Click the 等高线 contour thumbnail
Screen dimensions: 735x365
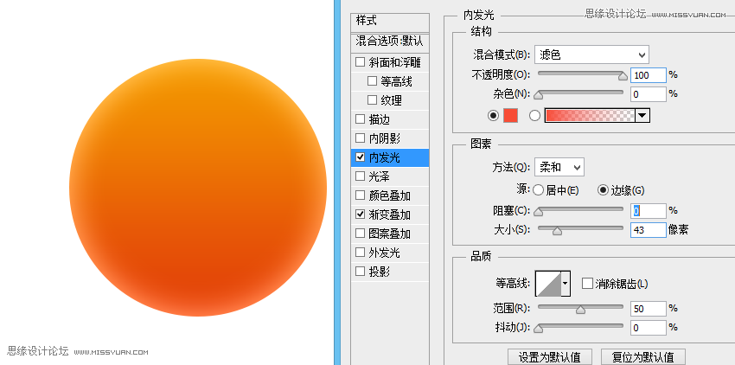548,284
